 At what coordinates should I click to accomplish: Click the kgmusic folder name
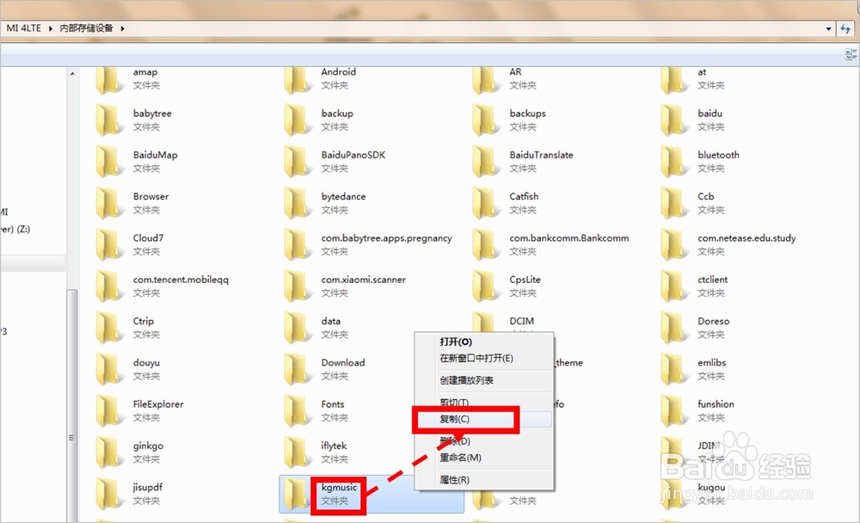pos(339,488)
